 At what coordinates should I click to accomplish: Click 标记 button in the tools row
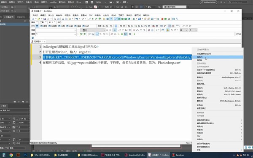coord(59,22)
